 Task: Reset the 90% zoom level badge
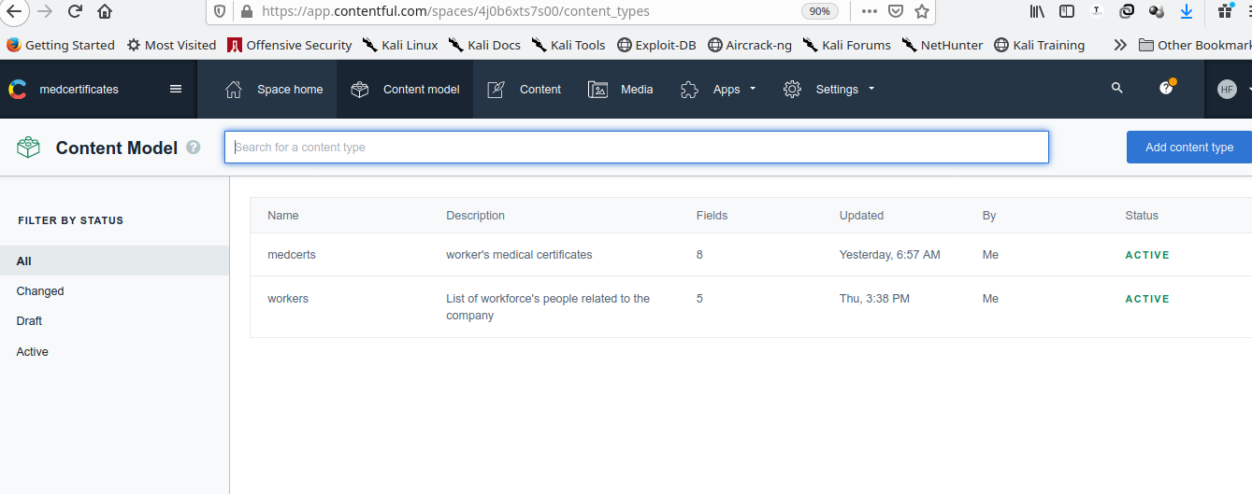click(819, 11)
